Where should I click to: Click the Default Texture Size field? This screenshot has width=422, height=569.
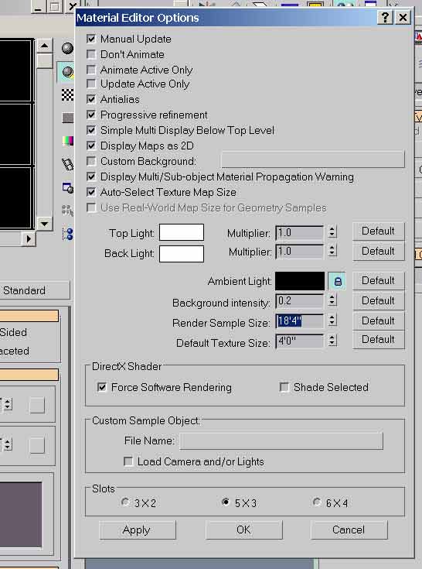[300, 341]
